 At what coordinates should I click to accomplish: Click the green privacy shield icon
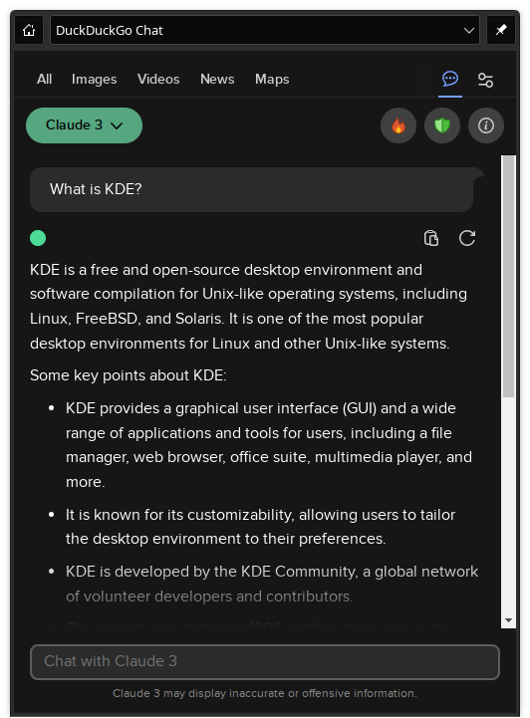tap(442, 125)
